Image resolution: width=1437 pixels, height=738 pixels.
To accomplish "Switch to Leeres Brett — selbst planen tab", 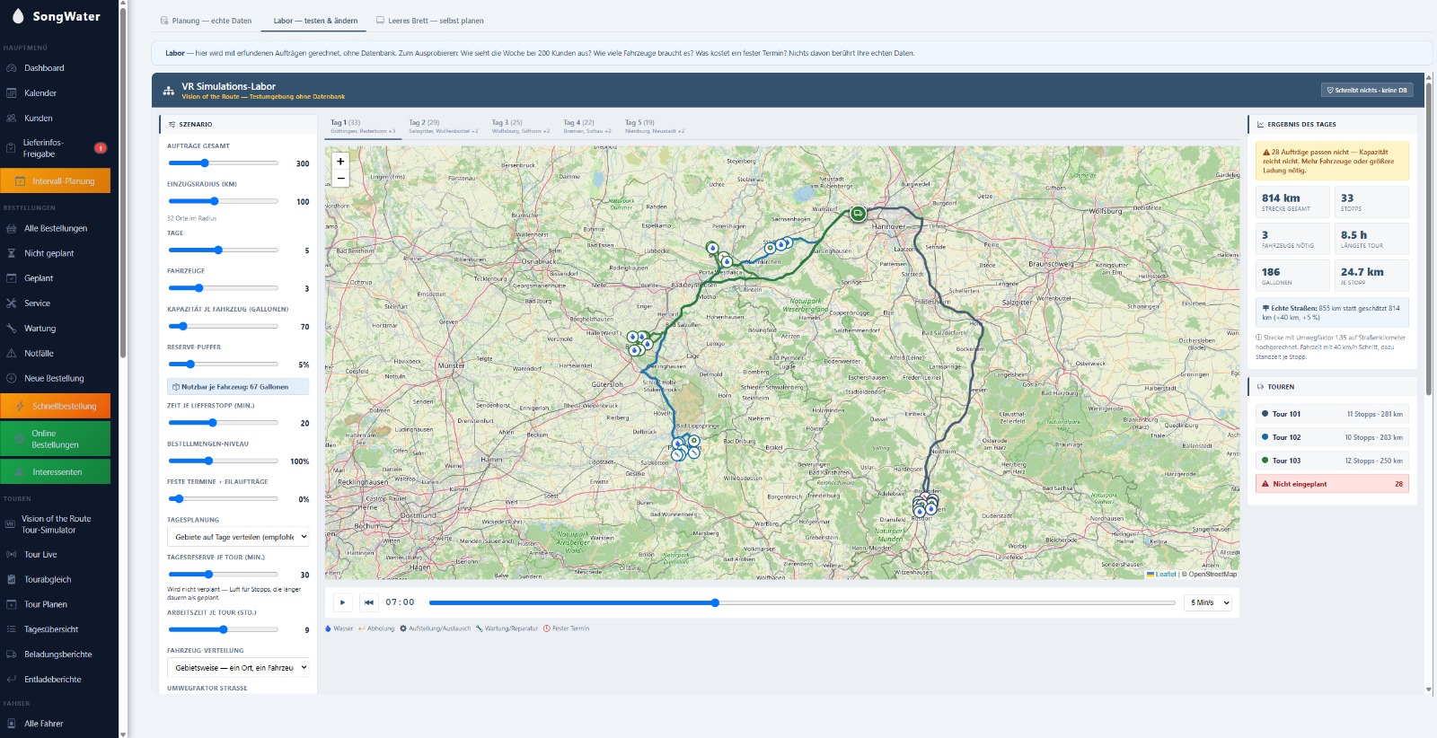I will coord(429,21).
